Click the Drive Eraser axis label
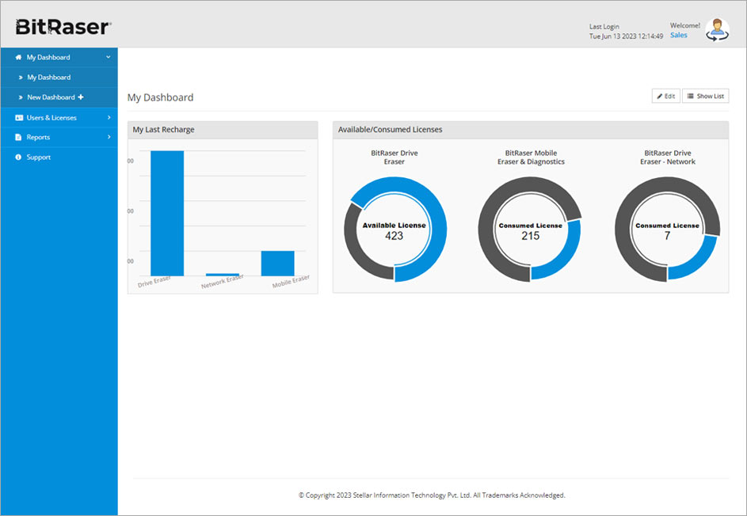 tap(154, 281)
